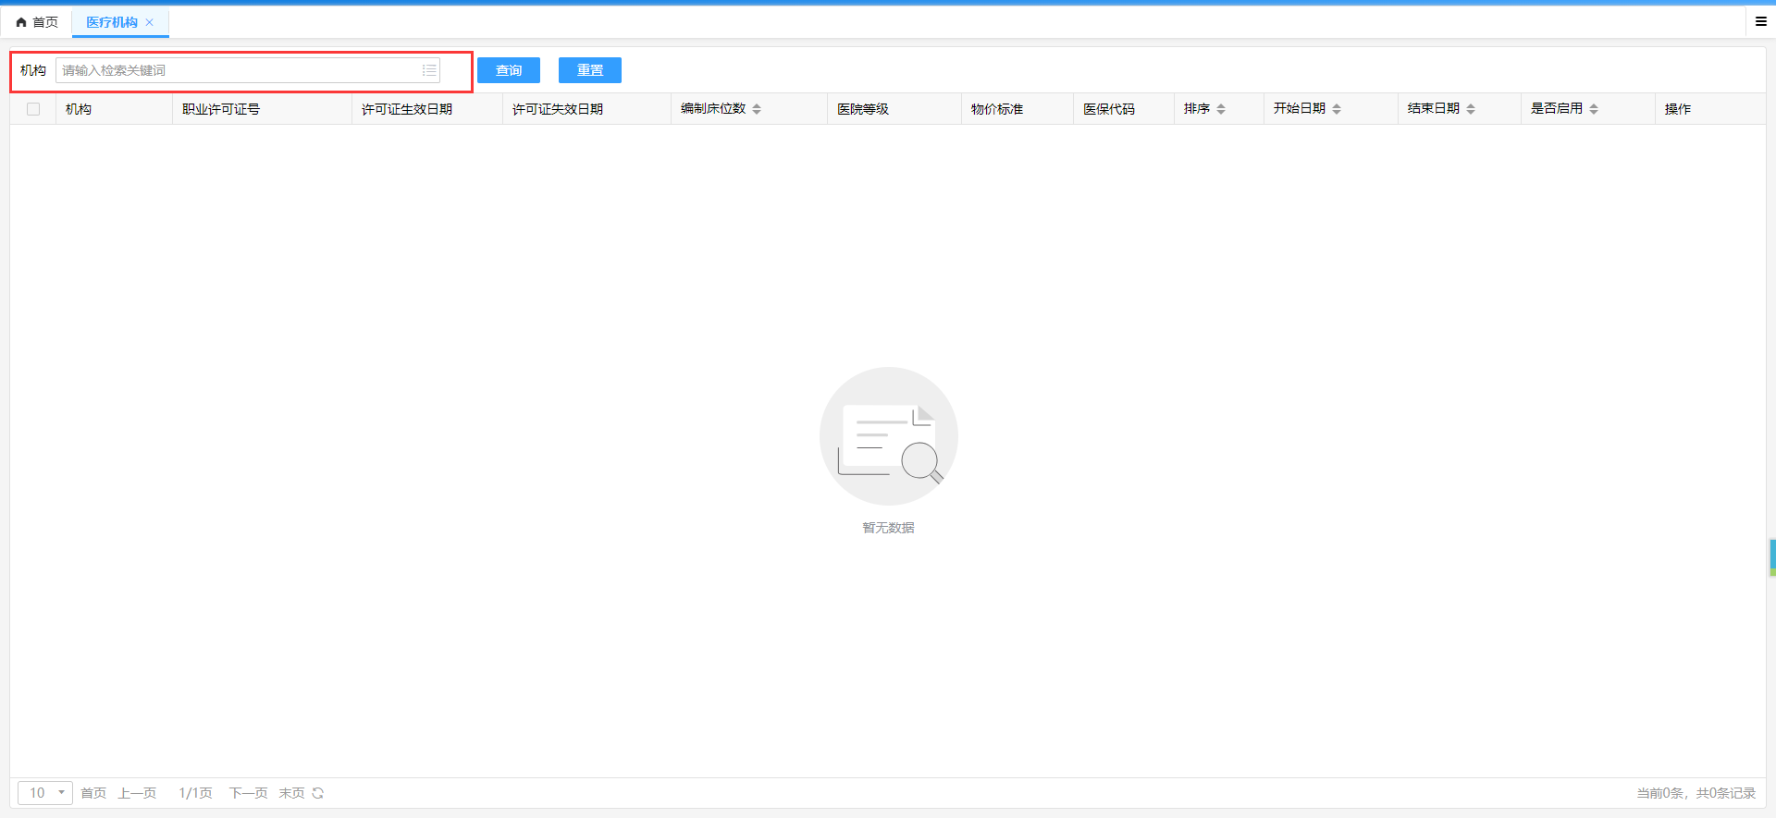Image resolution: width=1776 pixels, height=818 pixels.
Task: Go to 下一页 in the pagination
Action: (248, 793)
